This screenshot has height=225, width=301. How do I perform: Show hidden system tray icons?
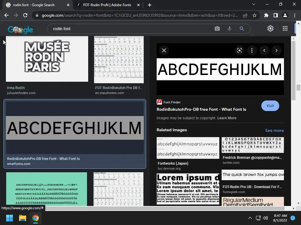pyautogui.click(x=250, y=218)
